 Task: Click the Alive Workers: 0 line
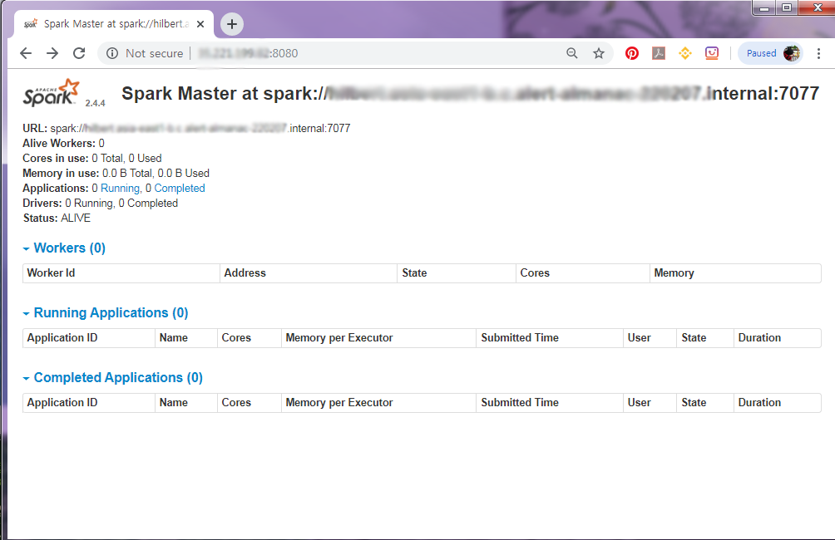point(63,143)
